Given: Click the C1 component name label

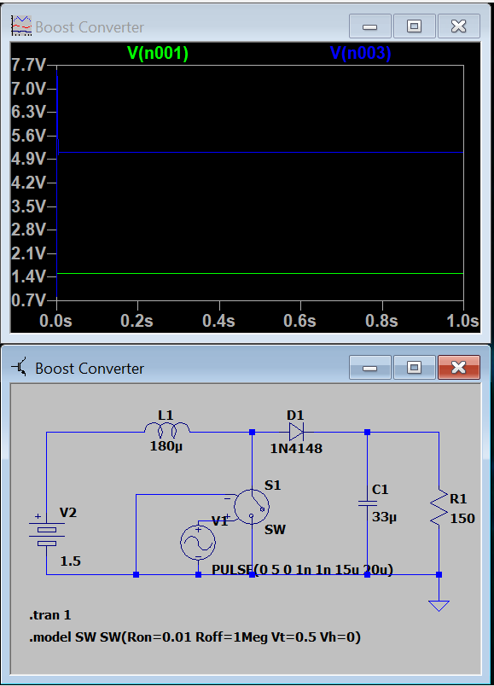Looking at the screenshot, I should pyautogui.click(x=381, y=490).
